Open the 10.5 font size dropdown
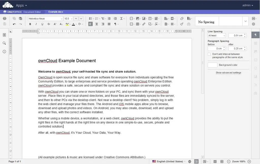The height and width of the screenshot is (164, 260). coord(71,19)
